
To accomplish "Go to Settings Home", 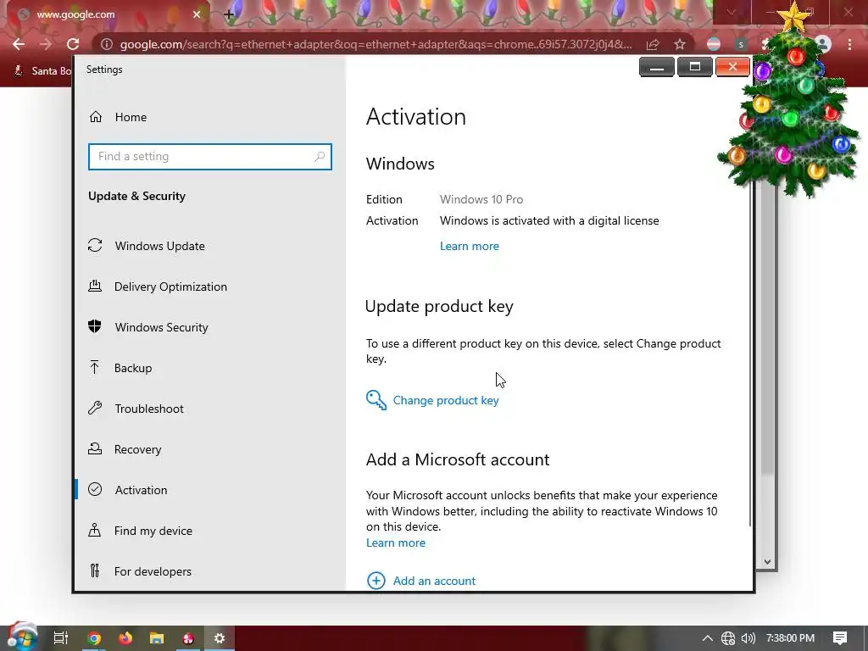I will tap(131, 117).
